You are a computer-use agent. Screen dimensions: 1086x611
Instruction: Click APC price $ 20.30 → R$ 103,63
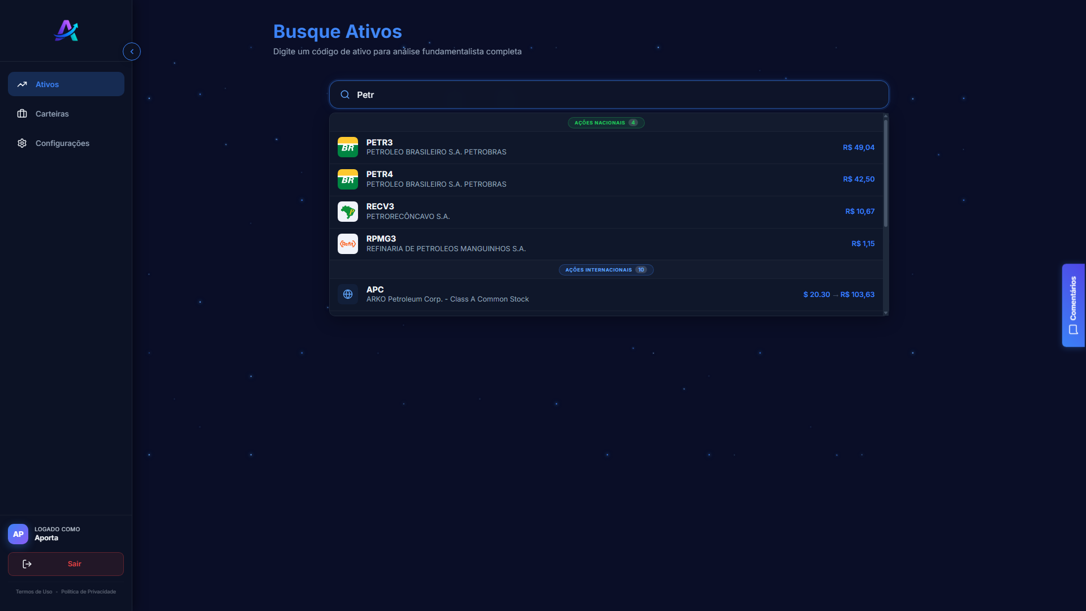point(839,295)
